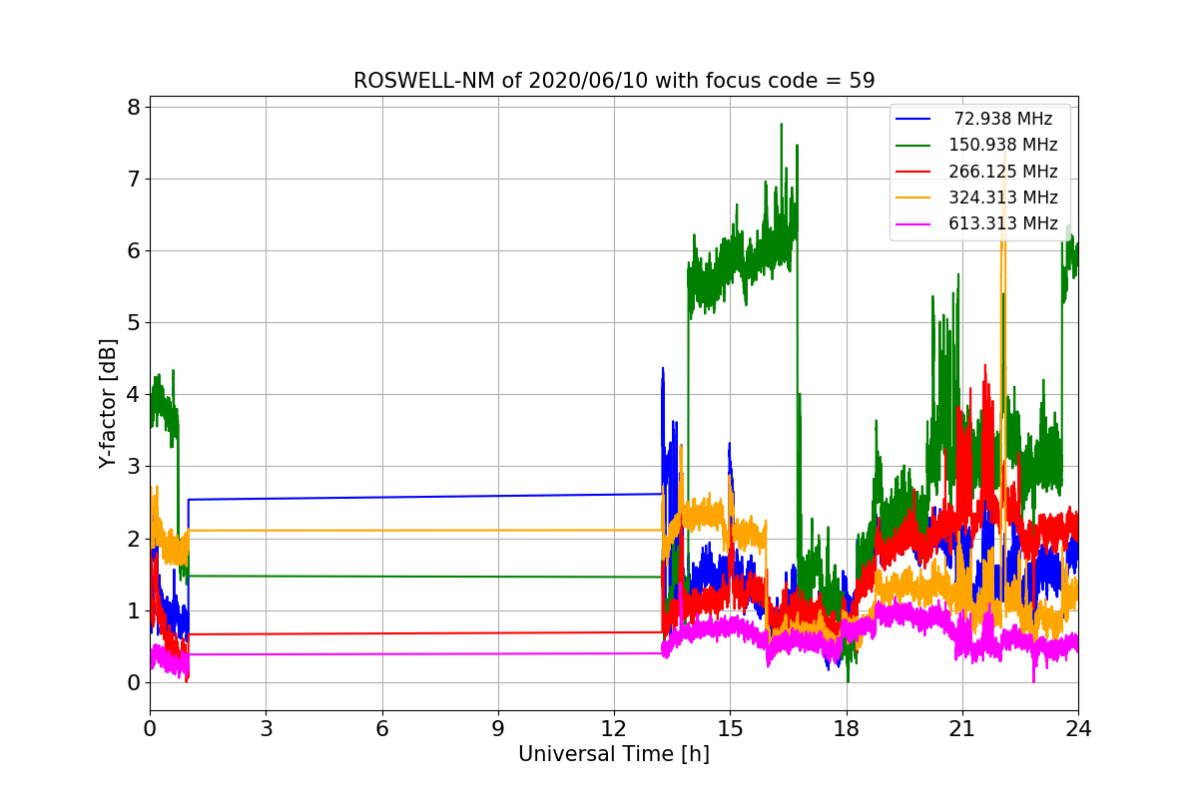This screenshot has width=1198, height=798.
Task: Select the 324.313 MHz legend label
Action: [1003, 198]
